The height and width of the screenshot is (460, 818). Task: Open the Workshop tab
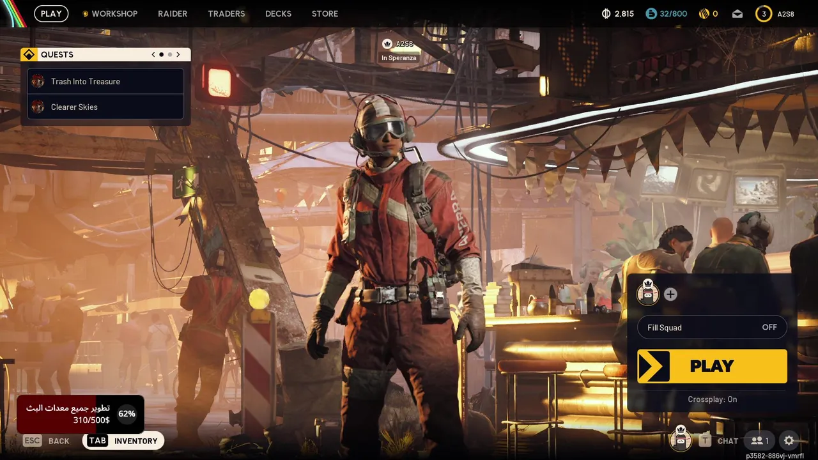point(114,13)
